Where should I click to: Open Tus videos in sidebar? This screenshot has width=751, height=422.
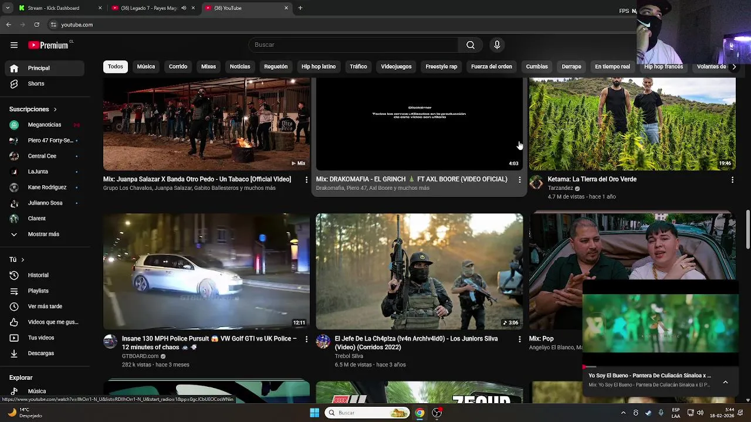(45, 338)
